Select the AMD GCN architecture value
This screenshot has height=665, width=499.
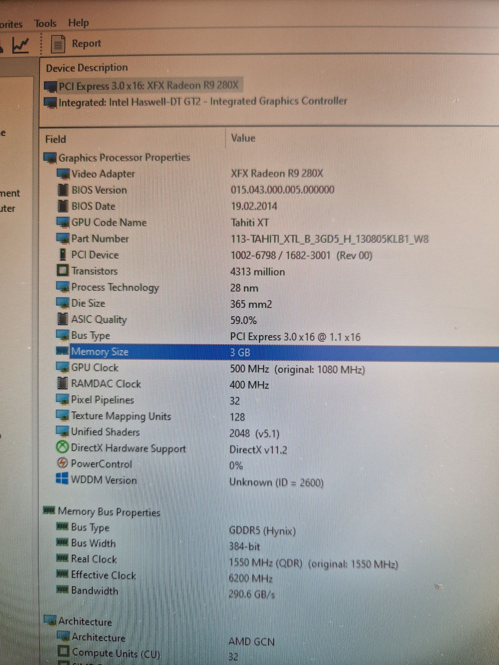pyautogui.click(x=251, y=642)
